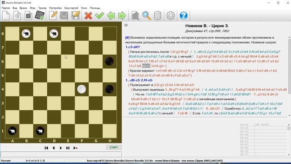Click the СТАРТ button
This screenshot has height=164, width=291.
click(114, 148)
